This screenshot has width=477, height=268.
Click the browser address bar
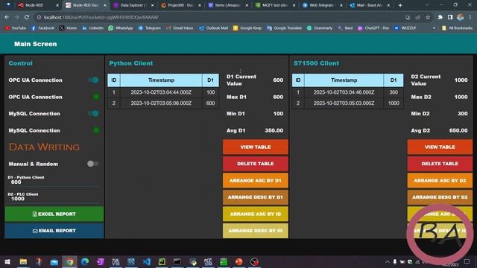[x=219, y=17]
